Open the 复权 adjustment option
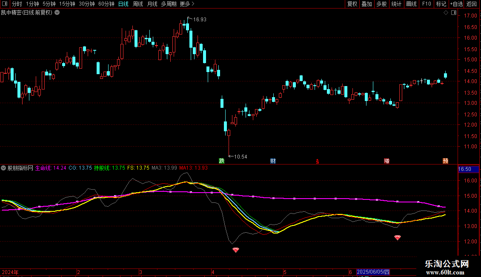The image size is (481, 277). 352,4
